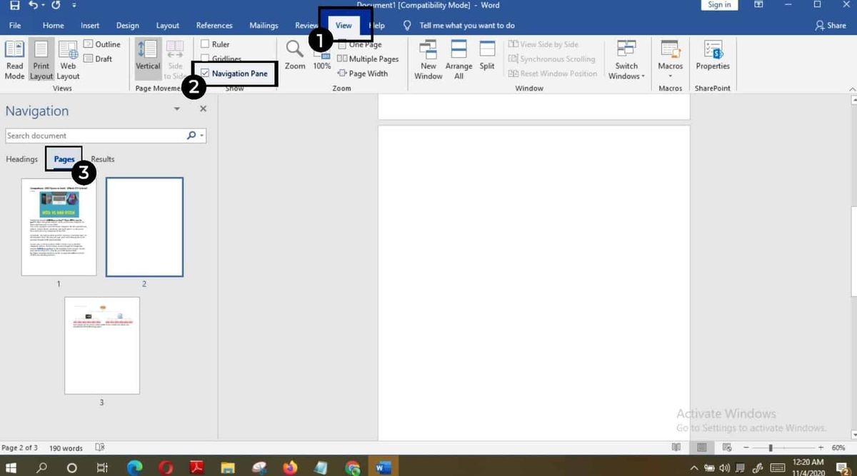Viewport: 857px width, 476px height.
Task: Open the References ribbon tab
Action: tap(214, 26)
